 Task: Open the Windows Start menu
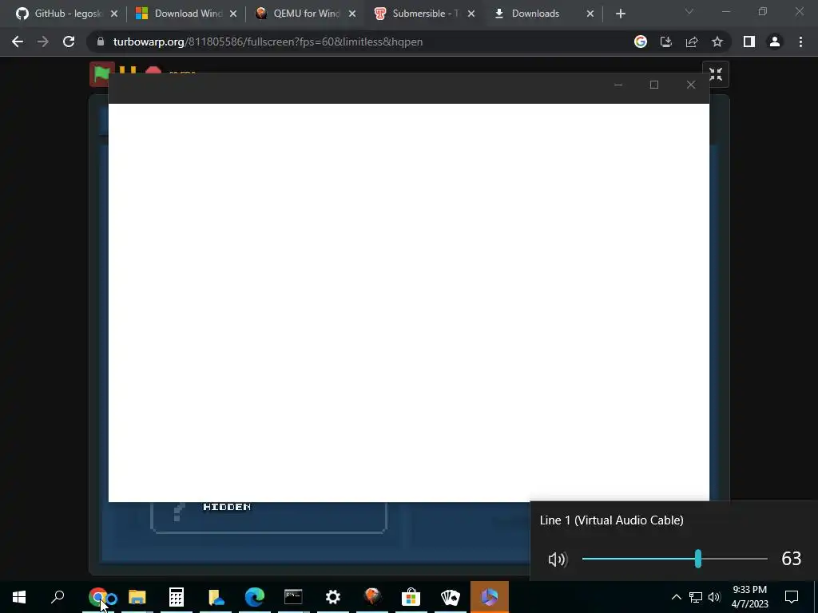(x=19, y=597)
